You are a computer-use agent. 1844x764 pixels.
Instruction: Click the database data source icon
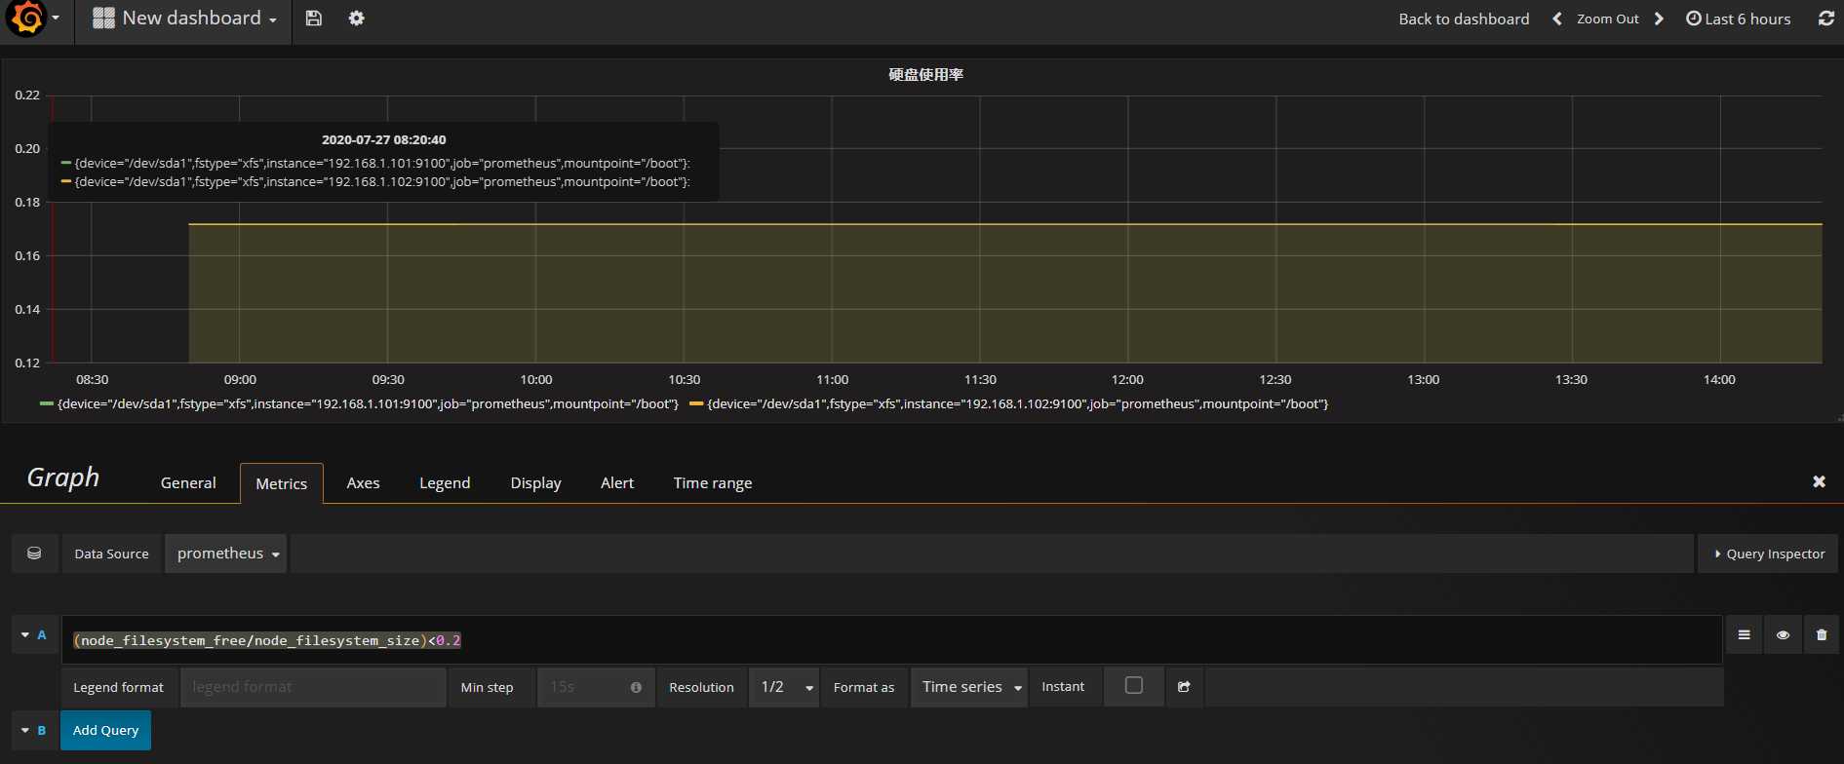[34, 554]
